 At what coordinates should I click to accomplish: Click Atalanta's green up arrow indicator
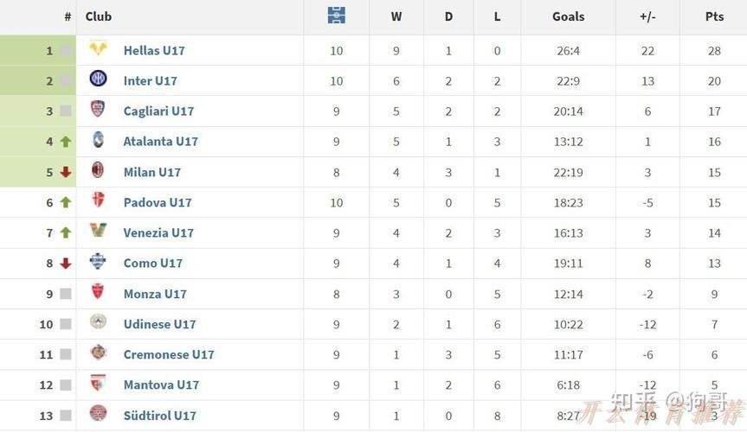coord(66,142)
